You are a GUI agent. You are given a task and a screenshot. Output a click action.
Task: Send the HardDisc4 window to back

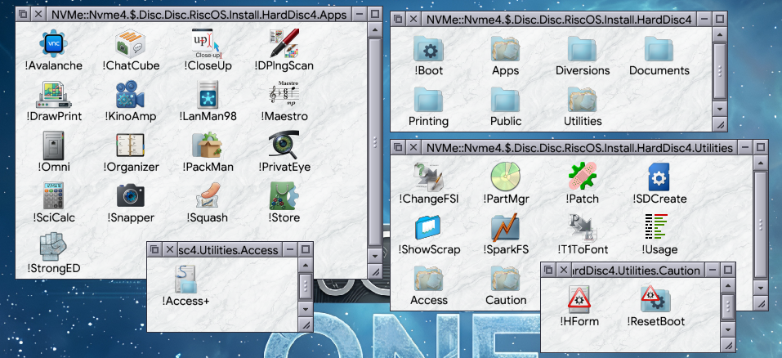(397, 20)
